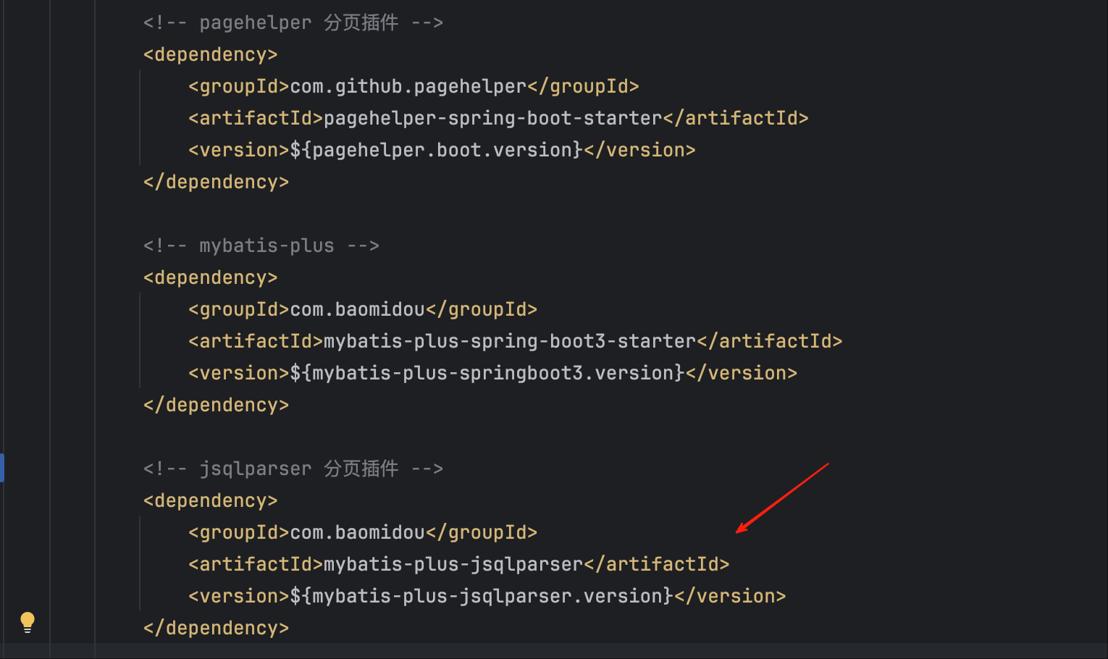Image resolution: width=1108 pixels, height=659 pixels.
Task: Click the closing dependency tag after springboot3 version
Action: pyautogui.click(x=216, y=406)
